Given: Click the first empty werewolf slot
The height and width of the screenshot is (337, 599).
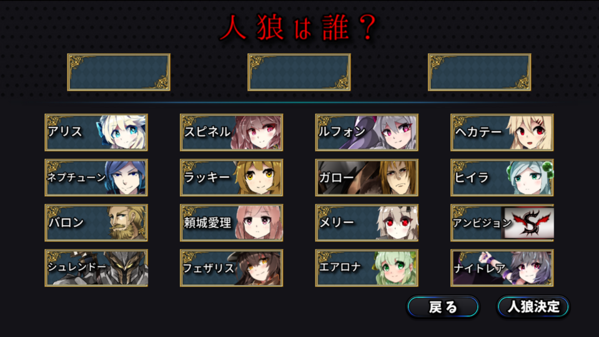Looking at the screenshot, I should pos(119,72).
